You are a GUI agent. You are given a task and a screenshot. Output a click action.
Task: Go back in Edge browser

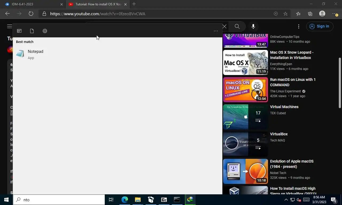[7, 14]
